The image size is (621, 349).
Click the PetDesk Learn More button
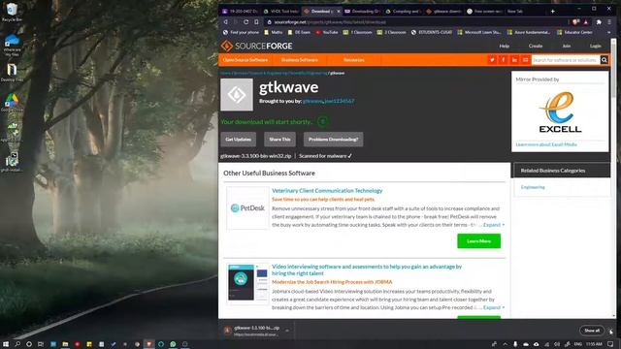(478, 241)
